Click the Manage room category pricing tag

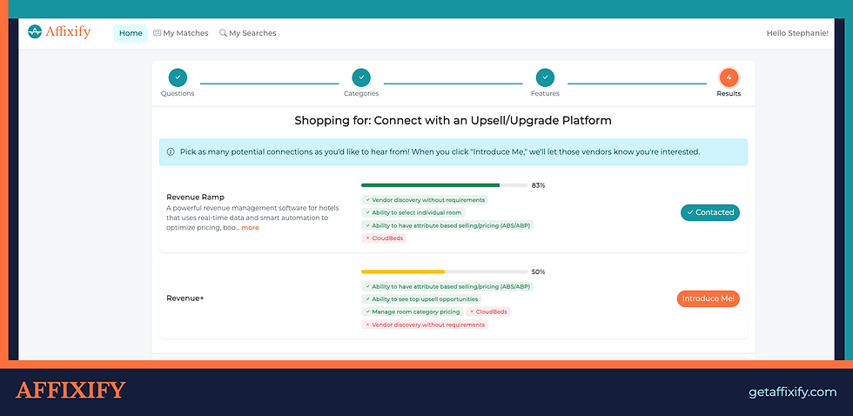[x=413, y=312]
